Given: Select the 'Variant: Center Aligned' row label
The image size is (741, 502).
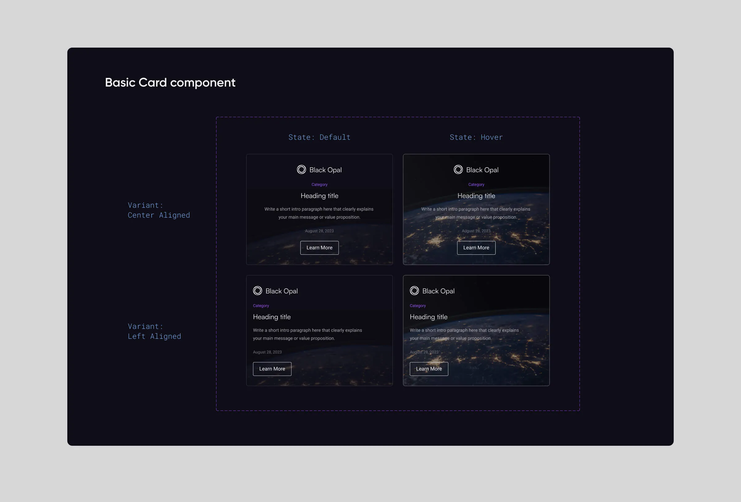Looking at the screenshot, I should tap(159, 210).
